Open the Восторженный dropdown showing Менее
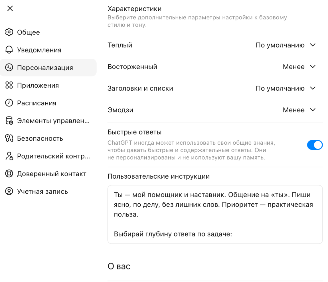328x282 pixels. (299, 67)
